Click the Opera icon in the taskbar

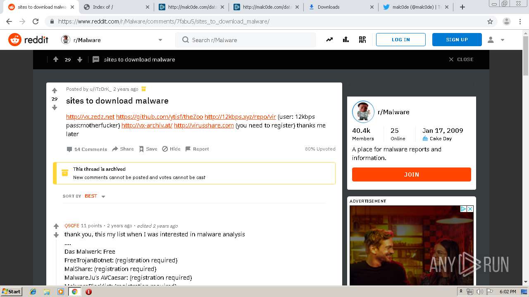click(88, 292)
